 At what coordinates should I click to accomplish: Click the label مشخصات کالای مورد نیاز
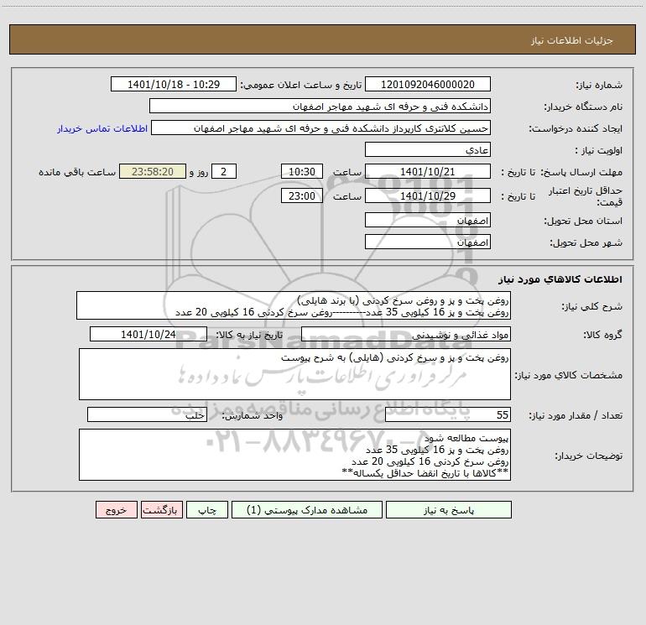(569, 375)
